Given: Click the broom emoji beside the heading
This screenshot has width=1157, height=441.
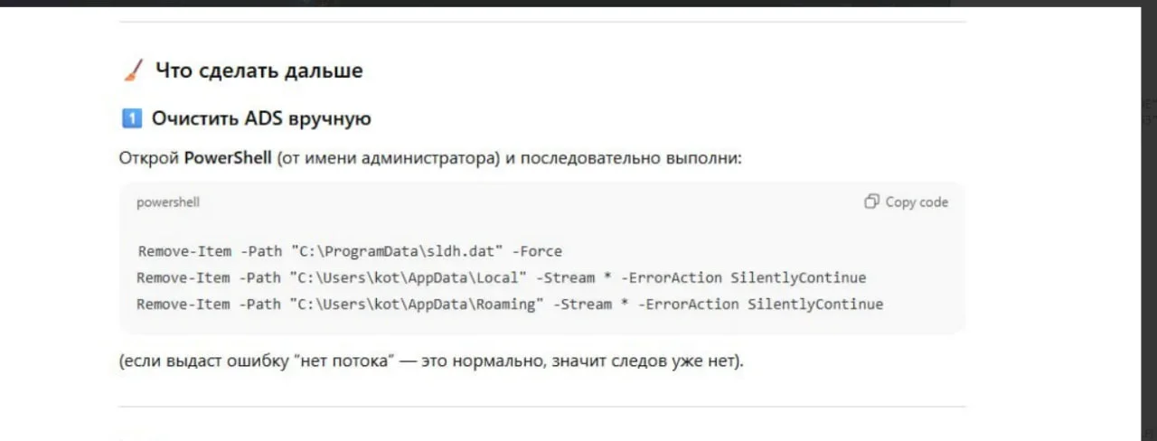Looking at the screenshot, I should [x=132, y=70].
